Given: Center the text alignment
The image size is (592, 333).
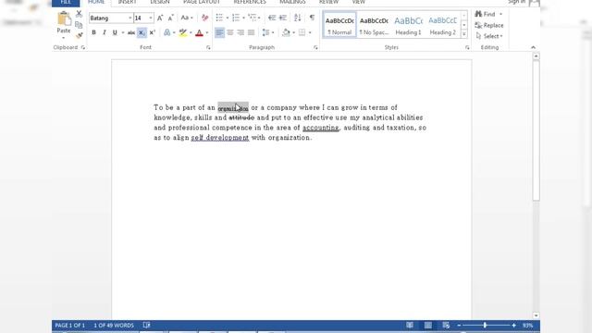Looking at the screenshot, I should click(230, 33).
